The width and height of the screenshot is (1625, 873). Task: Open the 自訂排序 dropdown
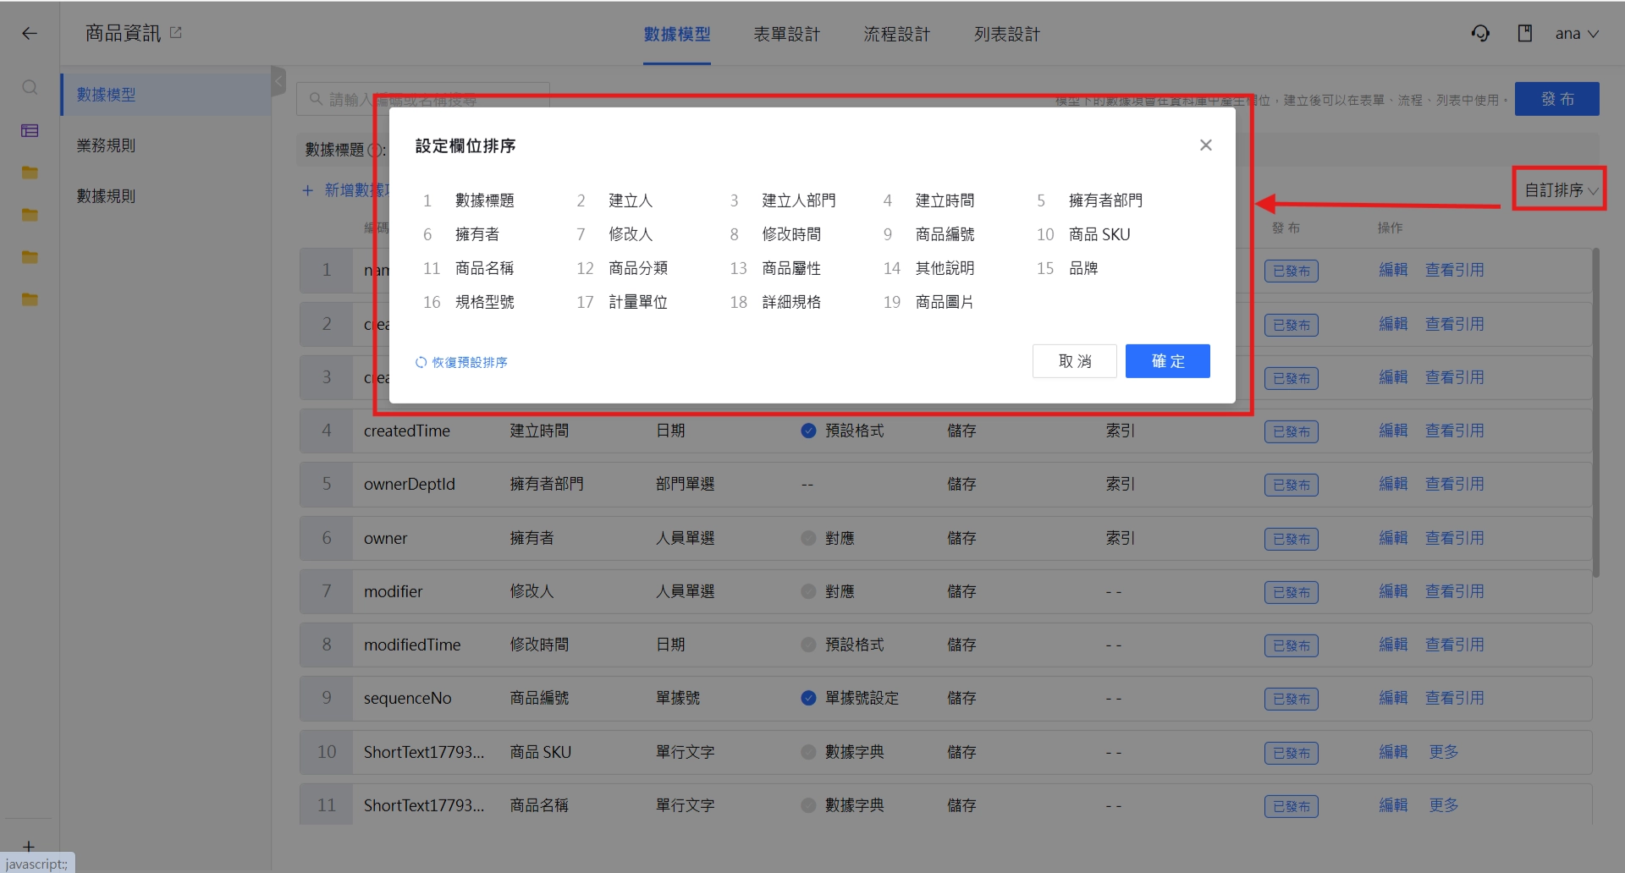(1561, 190)
